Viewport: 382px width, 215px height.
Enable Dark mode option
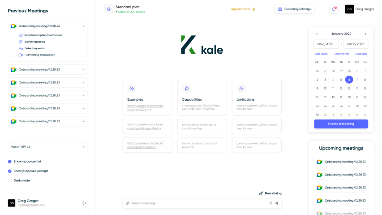(10, 181)
